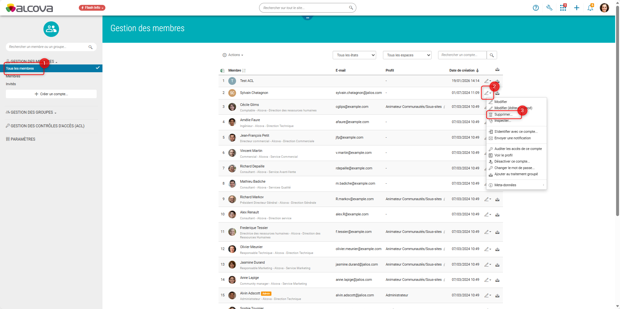Expand the edit dropdown for Alex Renault

[x=488, y=214]
